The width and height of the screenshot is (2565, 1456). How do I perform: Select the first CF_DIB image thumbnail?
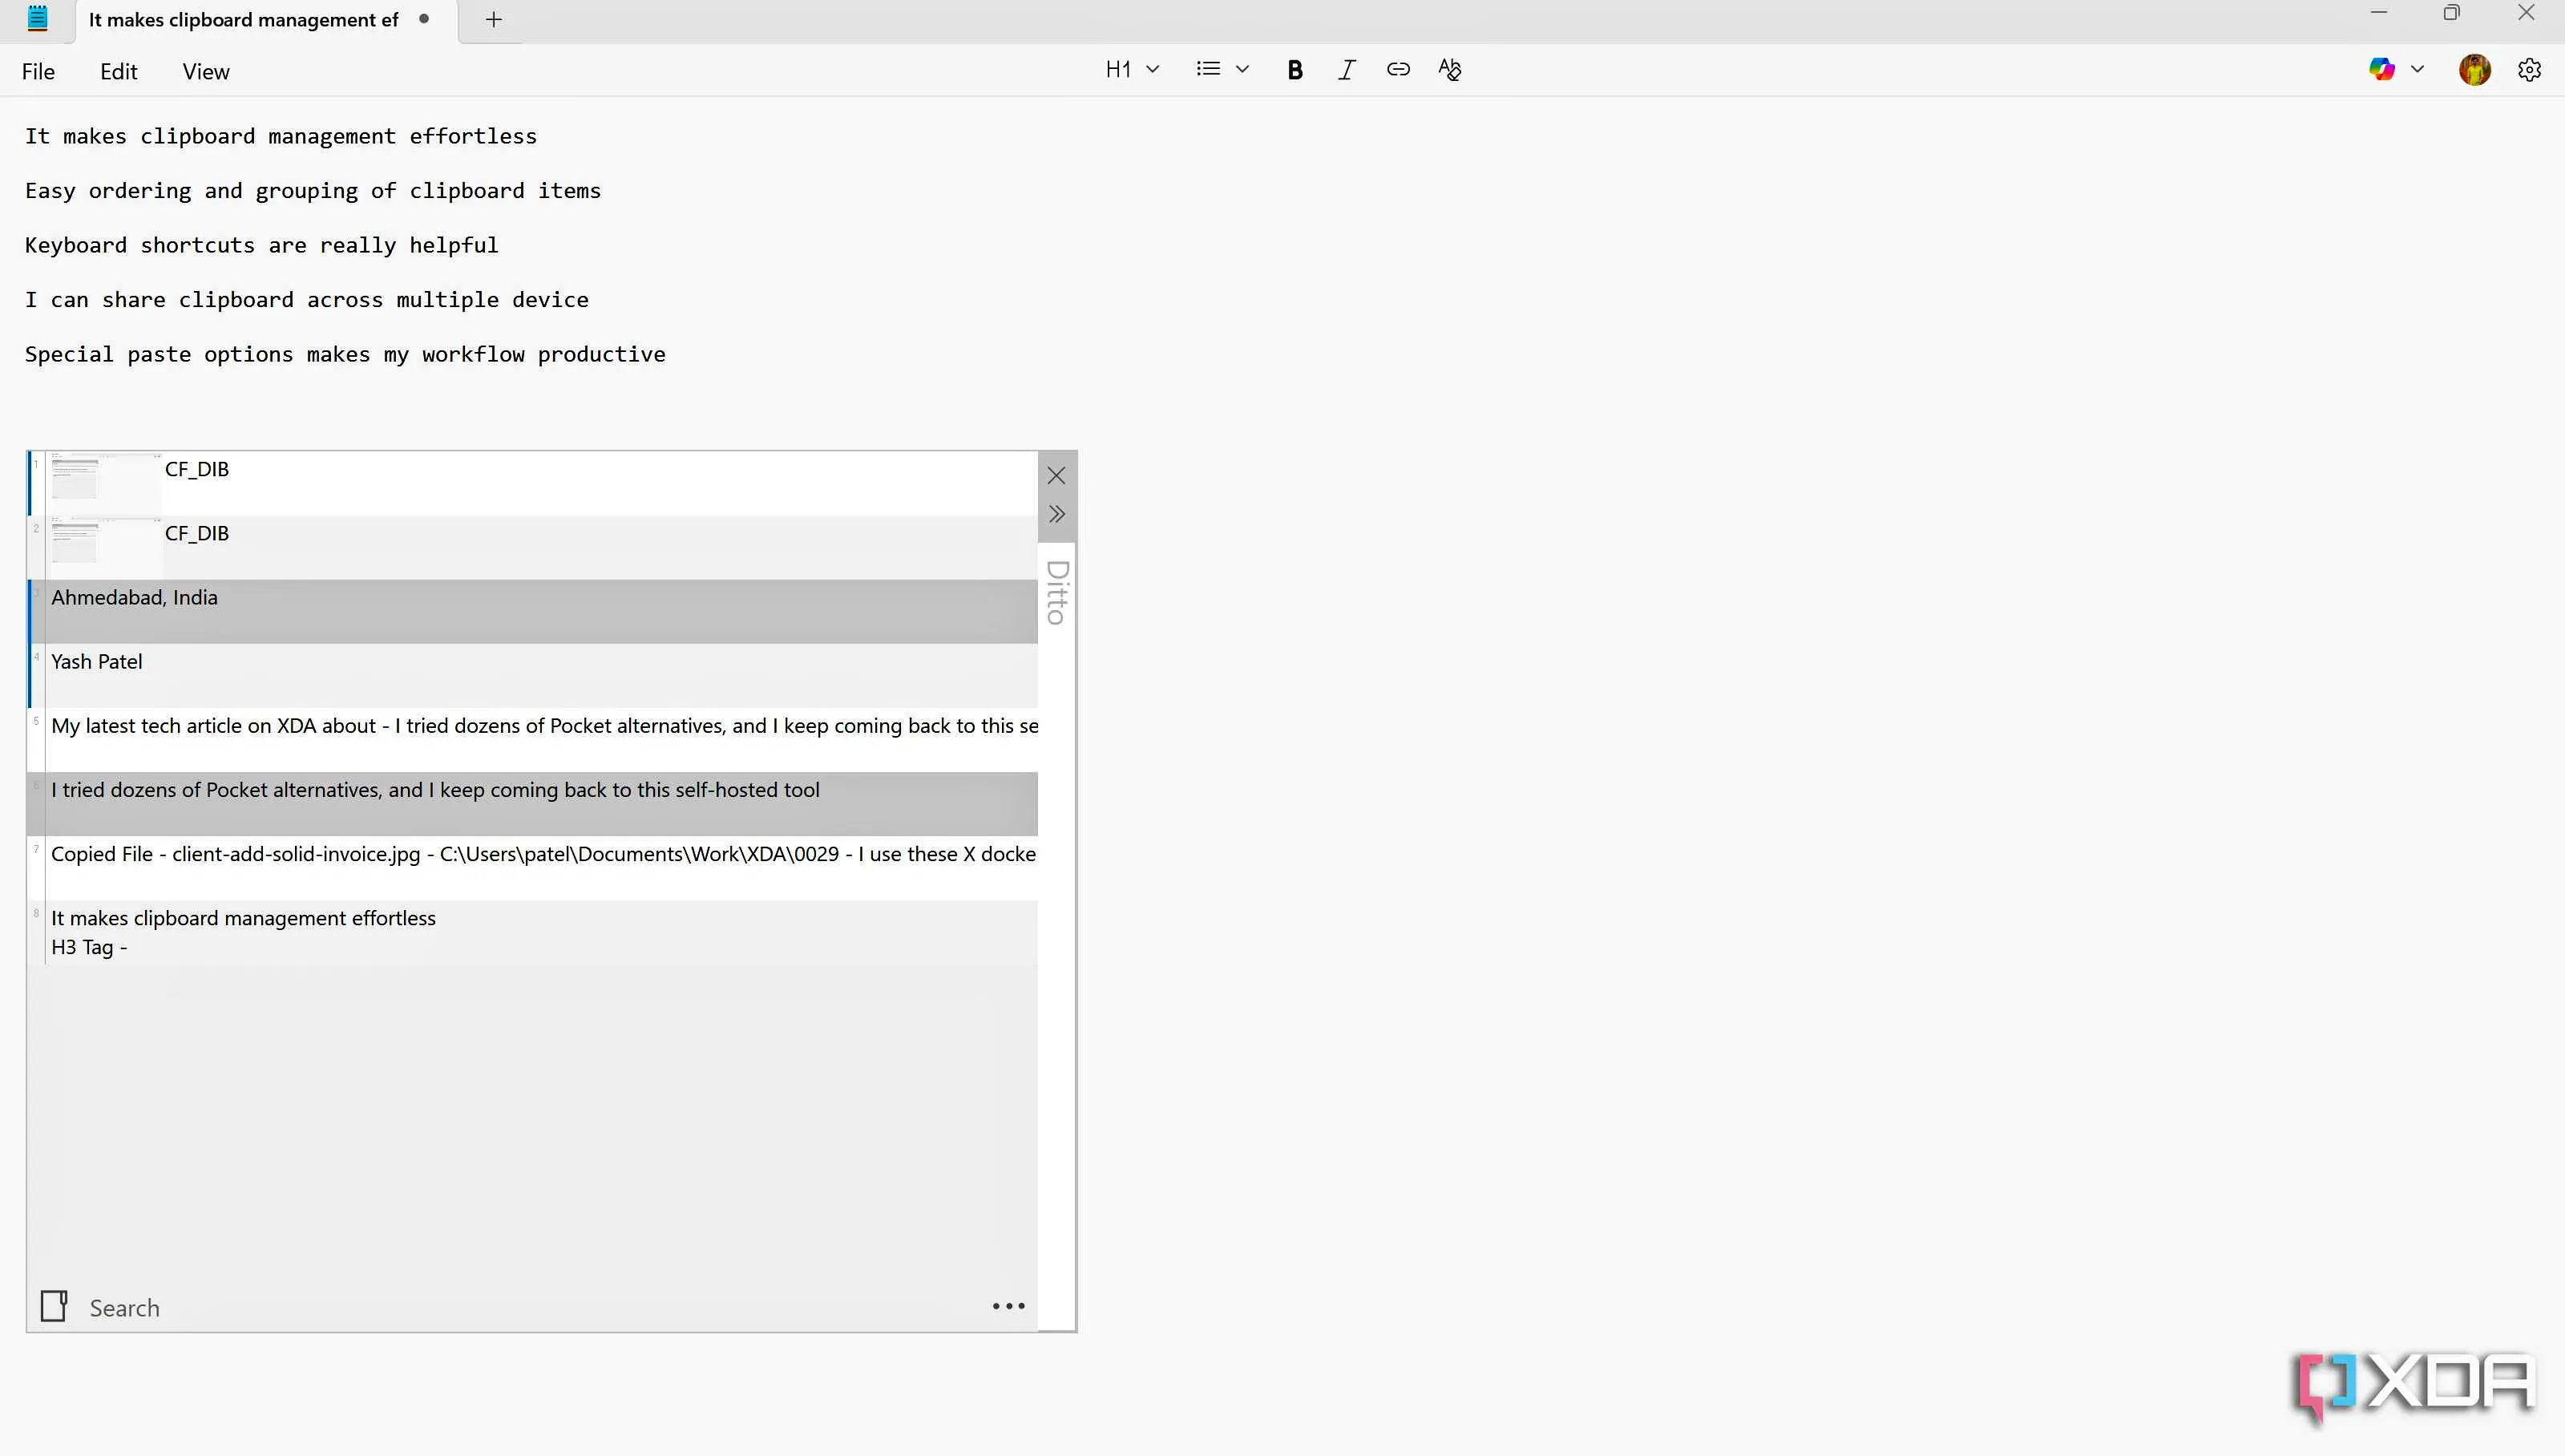pos(76,481)
